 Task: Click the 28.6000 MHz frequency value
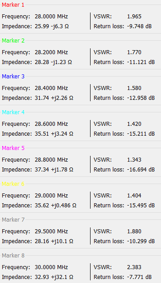pos(51,124)
